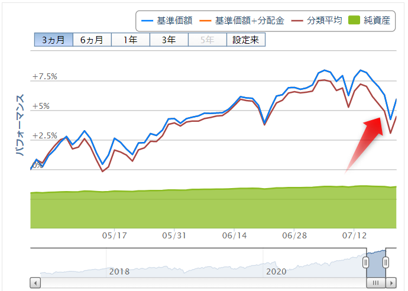Click the right range navigator handle
The width and height of the screenshot is (408, 291).
(386, 263)
